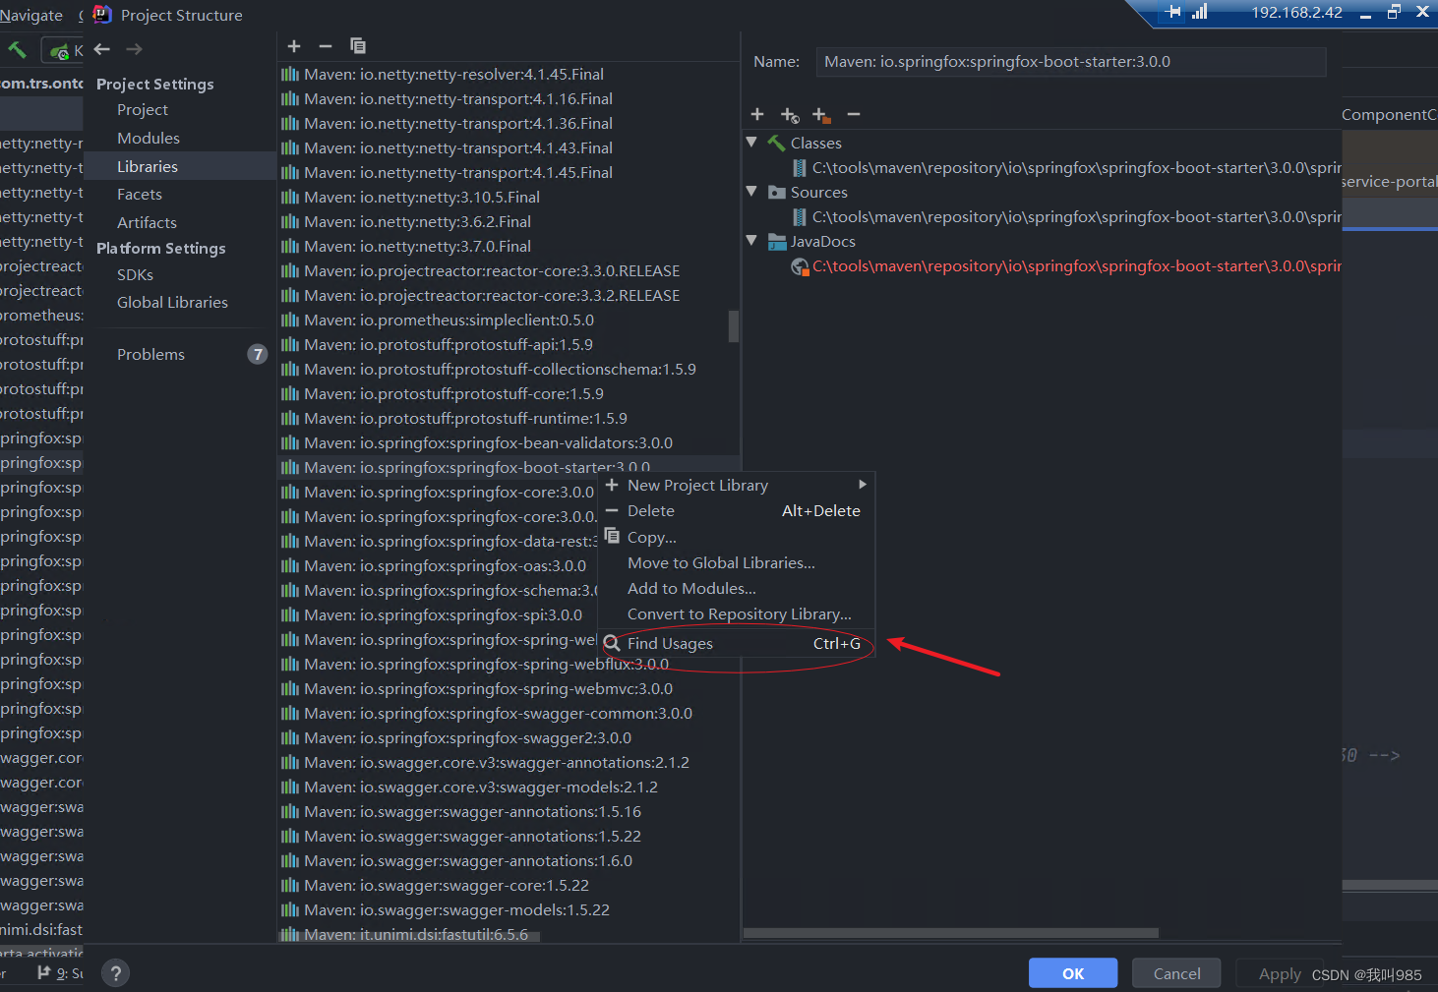1438x992 pixels.
Task: Click the pin icon in the connection bar
Action: coord(1172,12)
